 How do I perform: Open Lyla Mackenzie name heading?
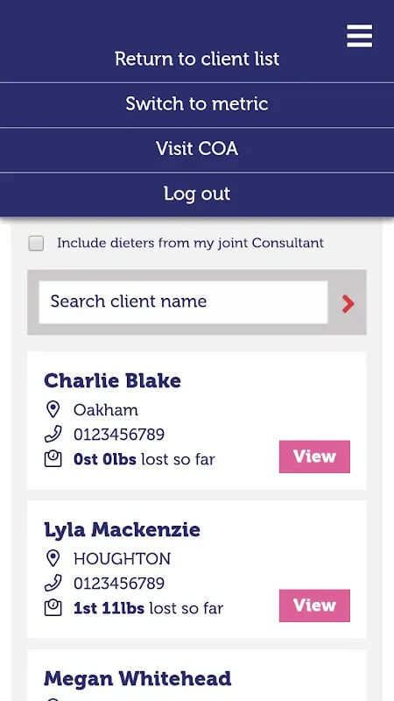122,530
